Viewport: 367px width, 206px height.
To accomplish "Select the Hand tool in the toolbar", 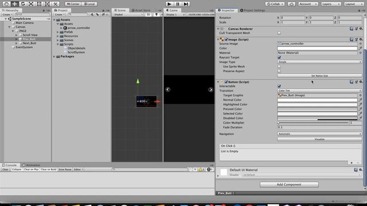I will (6, 4).
